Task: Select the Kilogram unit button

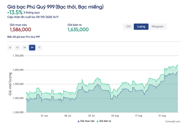Action: pos(157,27)
